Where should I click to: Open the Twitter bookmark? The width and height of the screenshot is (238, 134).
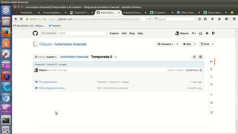tap(55, 26)
